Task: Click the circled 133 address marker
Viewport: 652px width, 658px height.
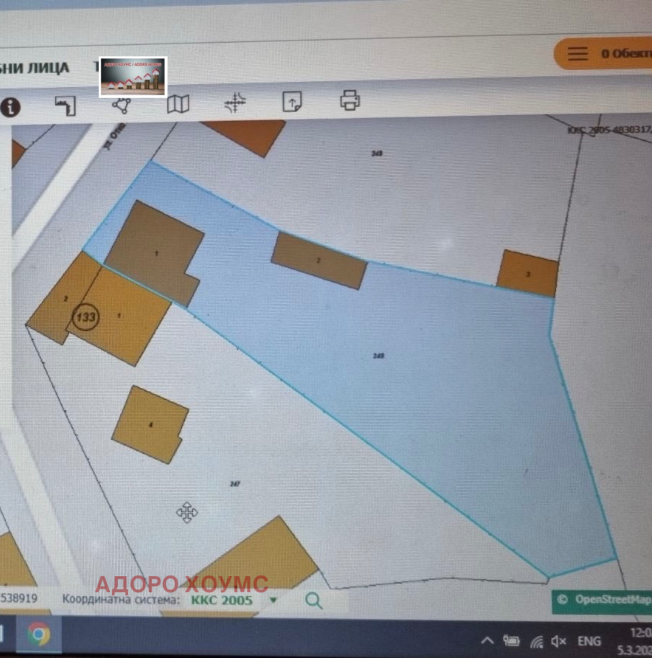Action: [87, 317]
